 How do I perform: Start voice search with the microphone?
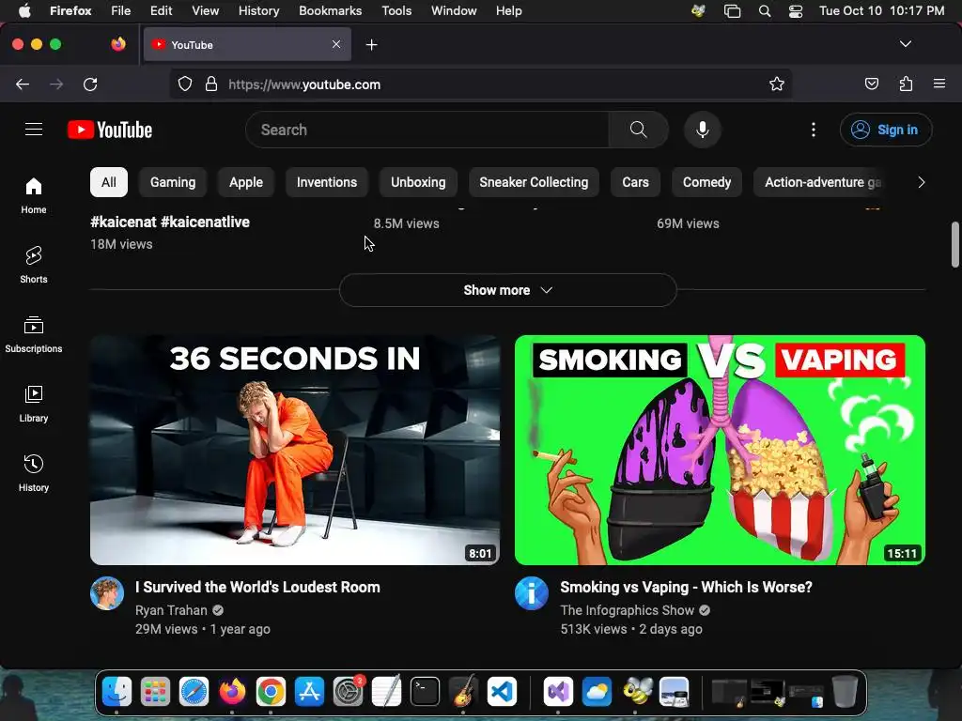(x=703, y=130)
